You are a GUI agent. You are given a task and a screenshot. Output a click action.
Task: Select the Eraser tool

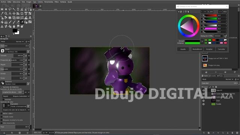18,22
